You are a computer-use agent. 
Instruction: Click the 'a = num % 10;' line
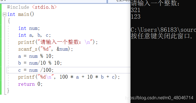pyautogui.click(x=36, y=56)
